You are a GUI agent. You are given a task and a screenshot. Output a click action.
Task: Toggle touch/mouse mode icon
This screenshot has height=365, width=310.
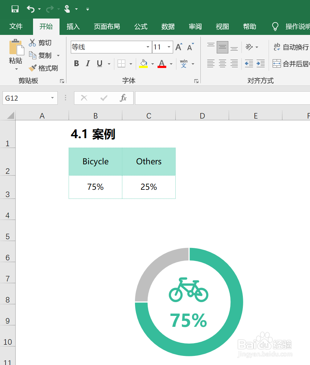coord(67,9)
